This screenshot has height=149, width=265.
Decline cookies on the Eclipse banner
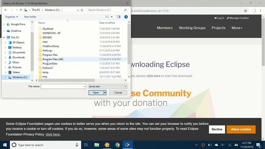pyautogui.click(x=217, y=130)
